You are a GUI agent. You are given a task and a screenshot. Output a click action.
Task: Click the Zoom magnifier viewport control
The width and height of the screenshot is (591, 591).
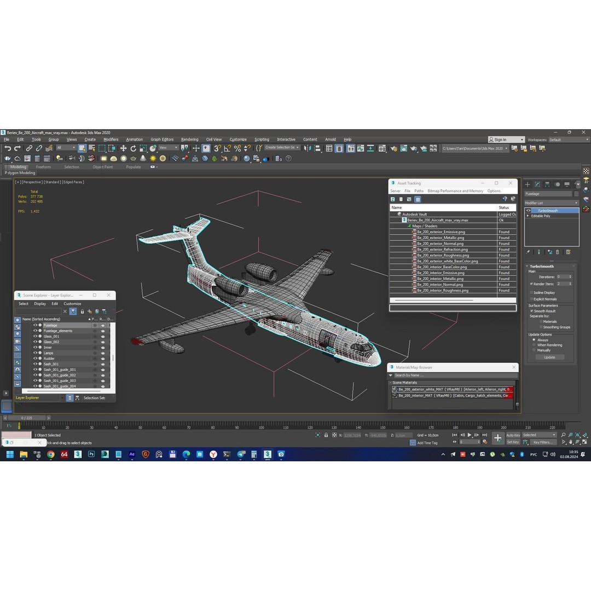pyautogui.click(x=563, y=435)
